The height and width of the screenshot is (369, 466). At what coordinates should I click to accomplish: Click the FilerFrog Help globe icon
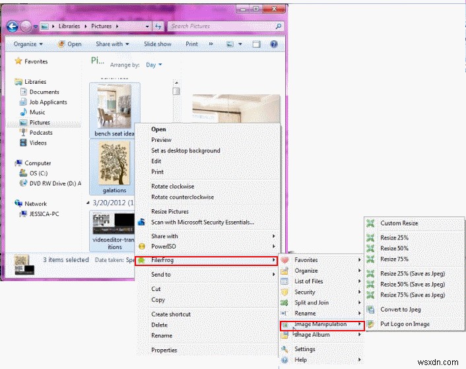[284, 360]
